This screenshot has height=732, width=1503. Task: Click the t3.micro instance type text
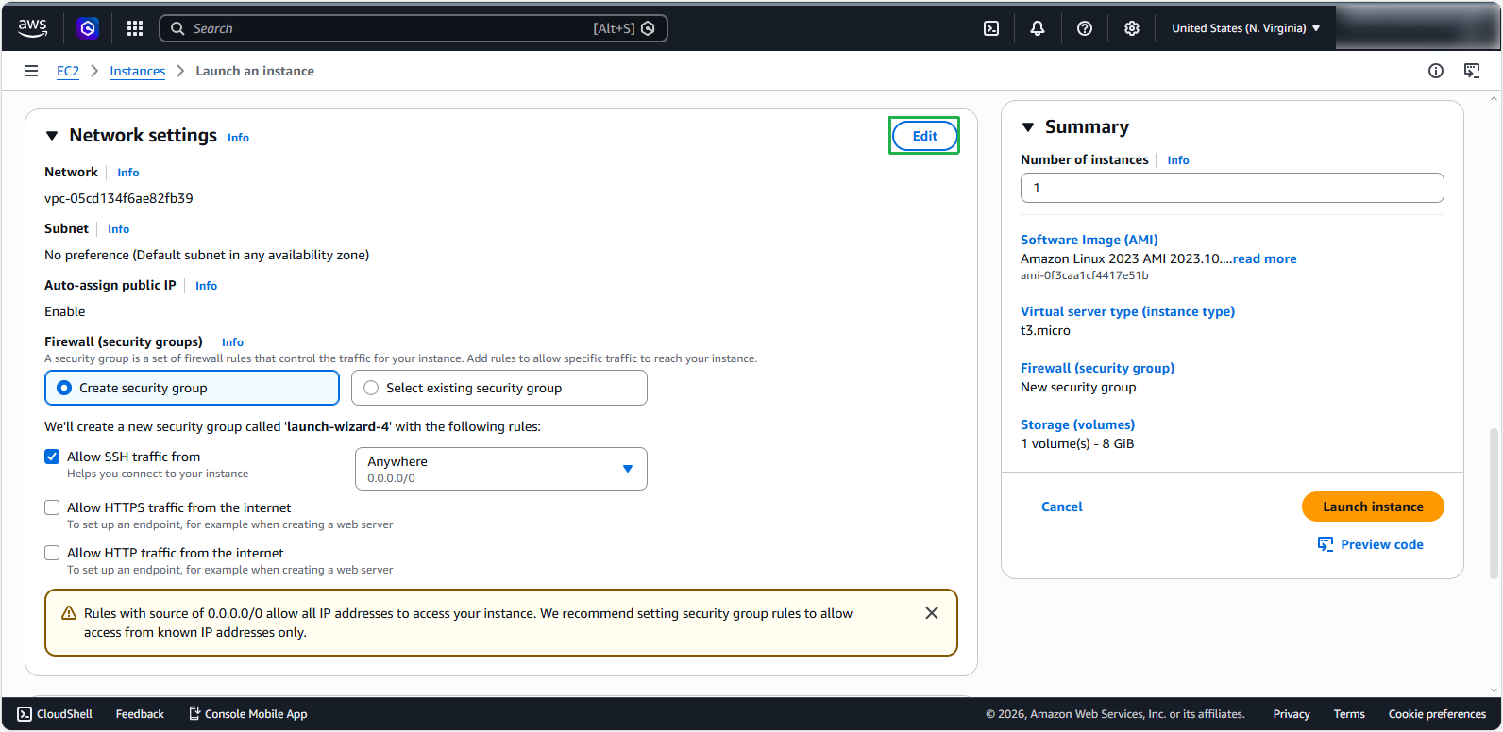(x=1045, y=330)
